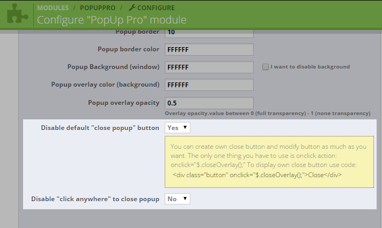Tick 'I want to disable background' checkbox
382x228 pixels.
pyautogui.click(x=265, y=67)
